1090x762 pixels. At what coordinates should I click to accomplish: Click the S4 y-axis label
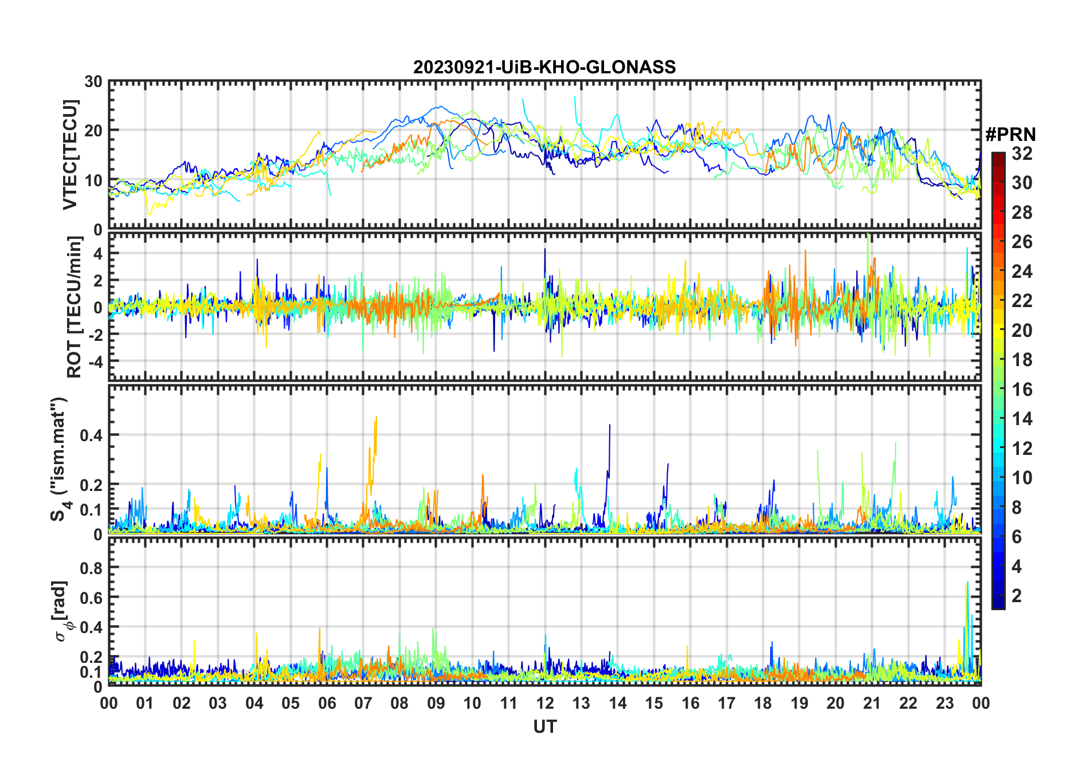[60, 459]
